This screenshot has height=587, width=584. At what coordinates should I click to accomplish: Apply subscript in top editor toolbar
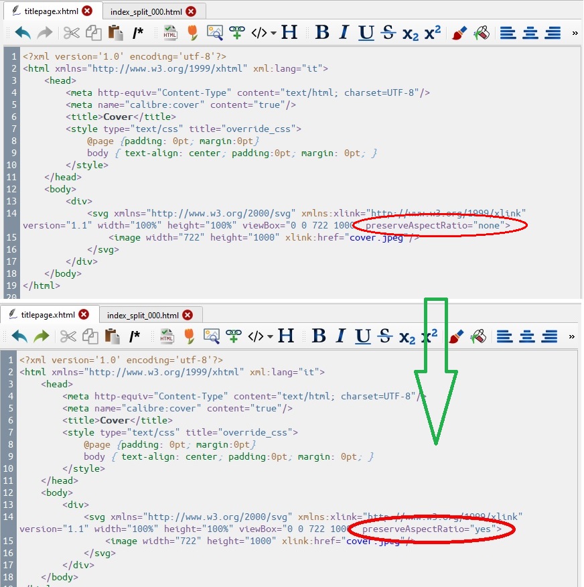tap(411, 34)
